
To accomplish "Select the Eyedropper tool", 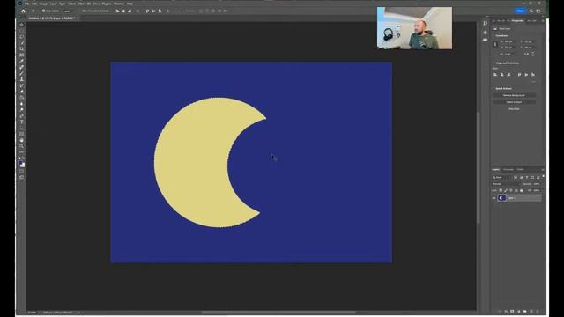I will 21,61.
